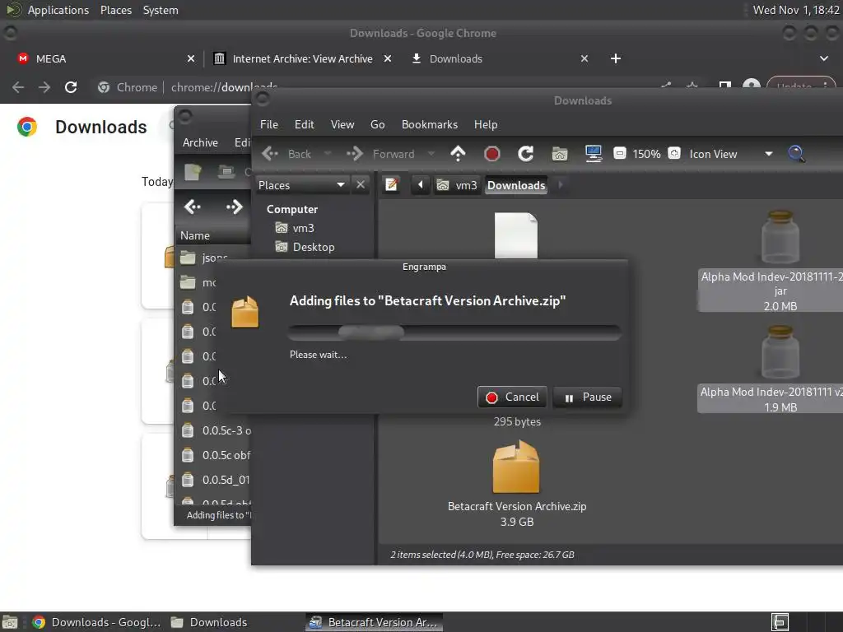Go Back in file manager toolbar

pyautogui.click(x=286, y=154)
